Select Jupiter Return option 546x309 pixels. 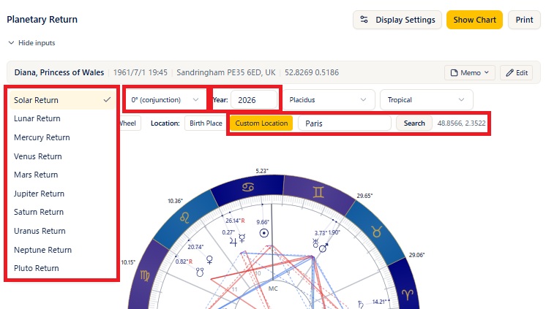point(62,194)
